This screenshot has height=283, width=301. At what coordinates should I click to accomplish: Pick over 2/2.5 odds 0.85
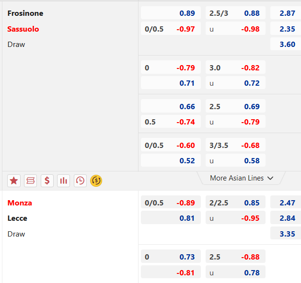pos(235,202)
